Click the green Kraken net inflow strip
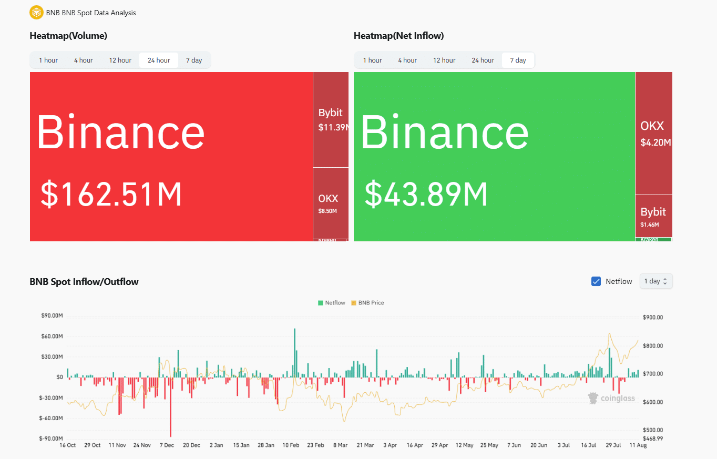 click(653, 240)
